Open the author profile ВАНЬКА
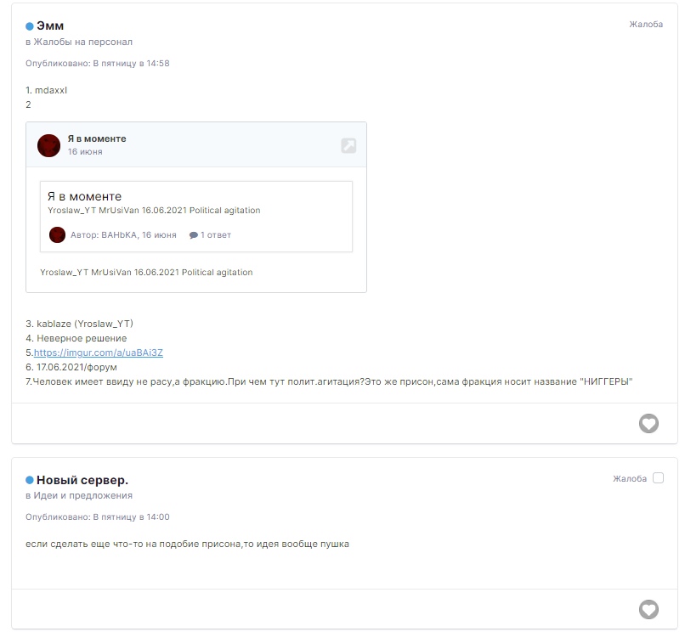This screenshot has height=632, width=685. 120,235
